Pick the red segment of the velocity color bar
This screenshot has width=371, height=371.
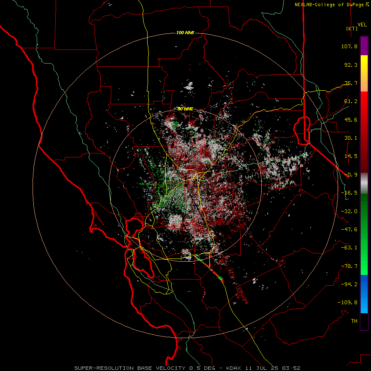364,132
